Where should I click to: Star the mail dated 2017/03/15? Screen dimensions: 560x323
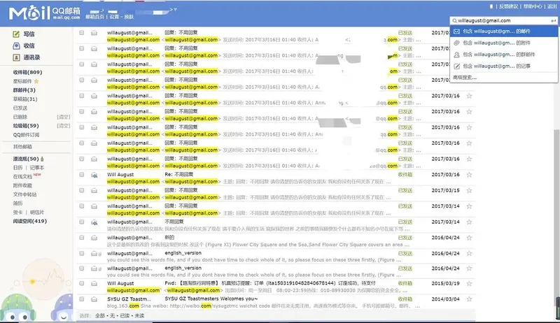469,190
